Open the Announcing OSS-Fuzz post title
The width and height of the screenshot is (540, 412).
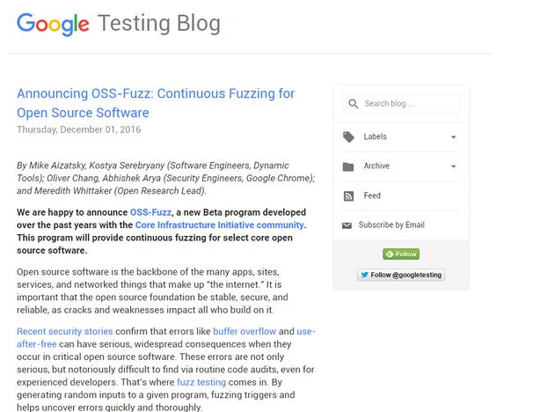(156, 103)
